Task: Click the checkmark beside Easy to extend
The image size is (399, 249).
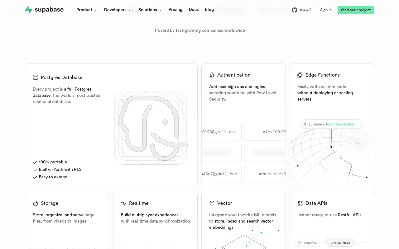Action: point(35,177)
